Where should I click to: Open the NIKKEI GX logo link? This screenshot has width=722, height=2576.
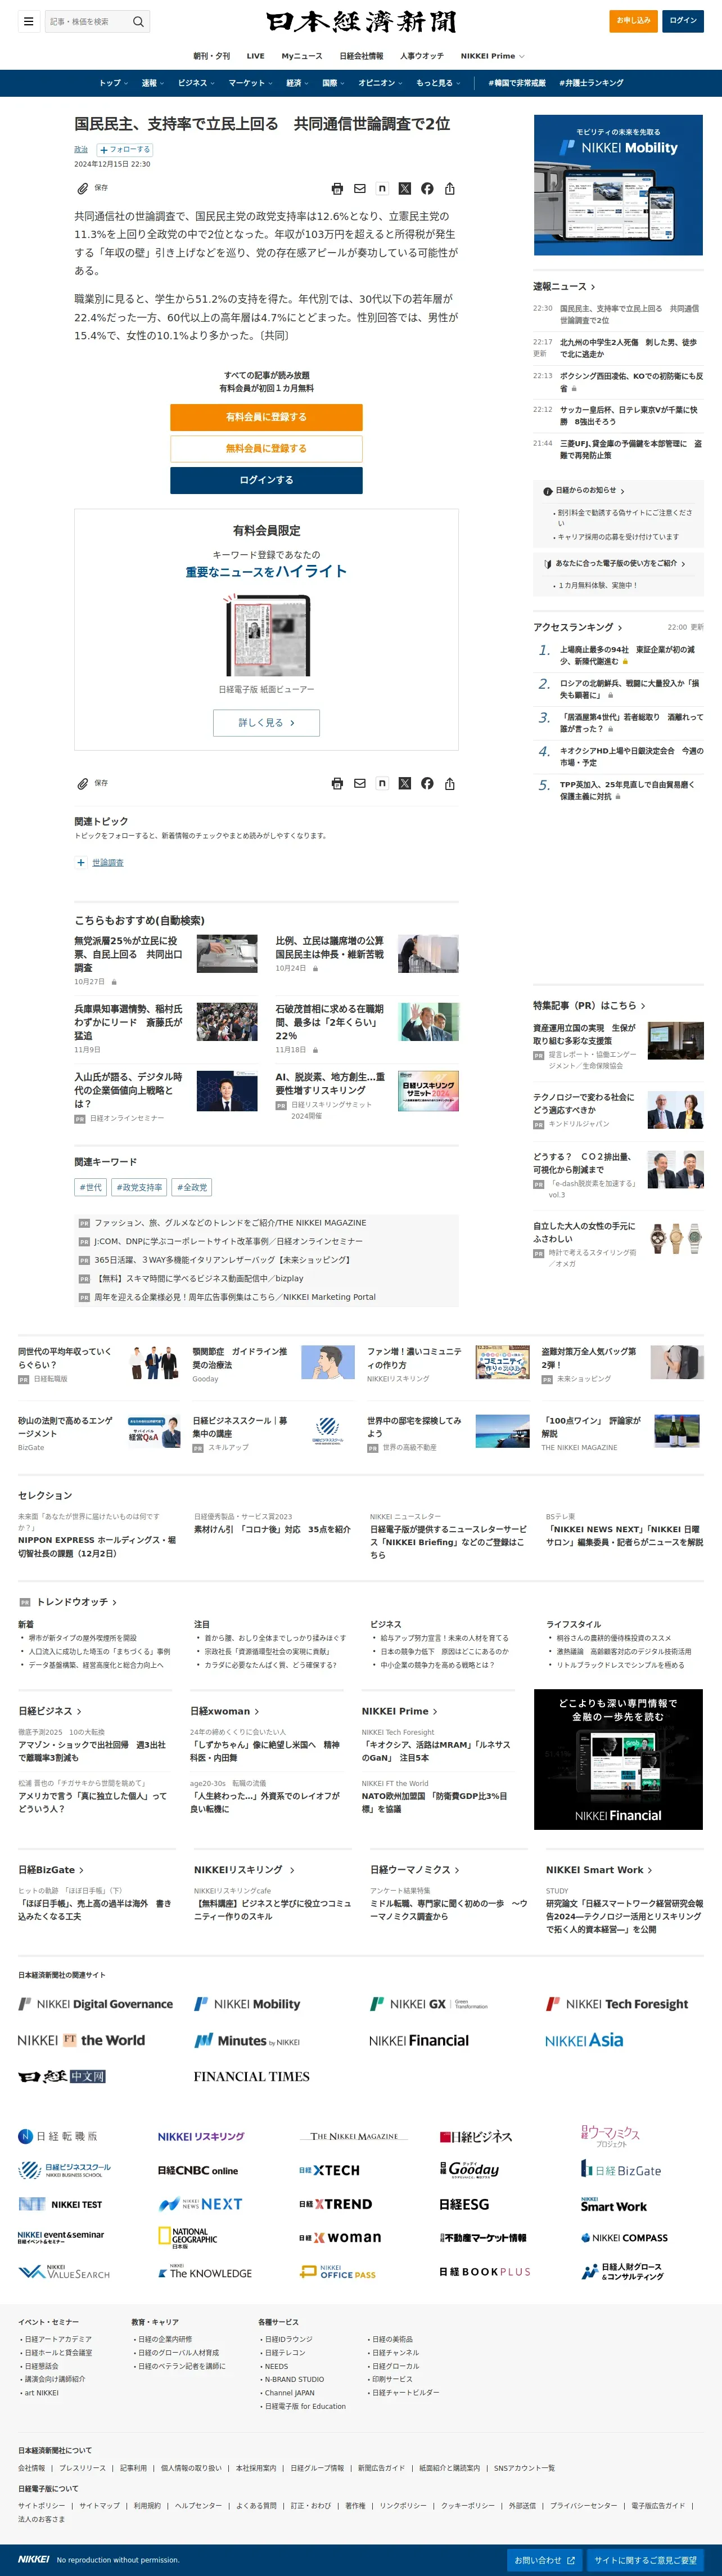point(429,2004)
